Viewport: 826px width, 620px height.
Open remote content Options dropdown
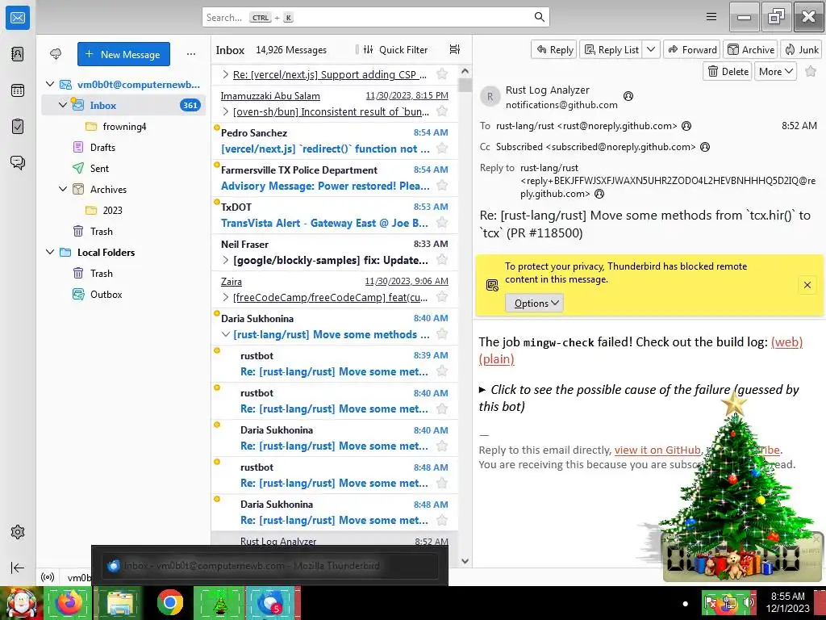[x=535, y=304]
